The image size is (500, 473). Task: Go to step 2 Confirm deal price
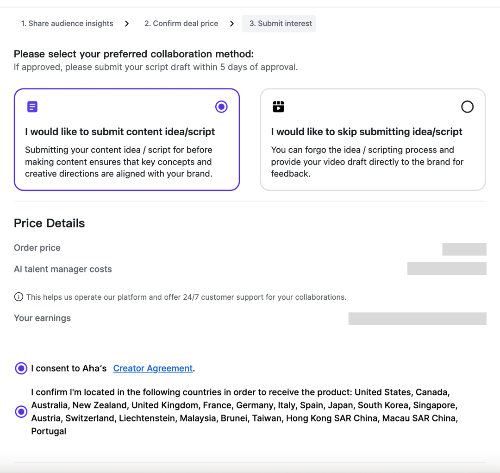click(181, 24)
